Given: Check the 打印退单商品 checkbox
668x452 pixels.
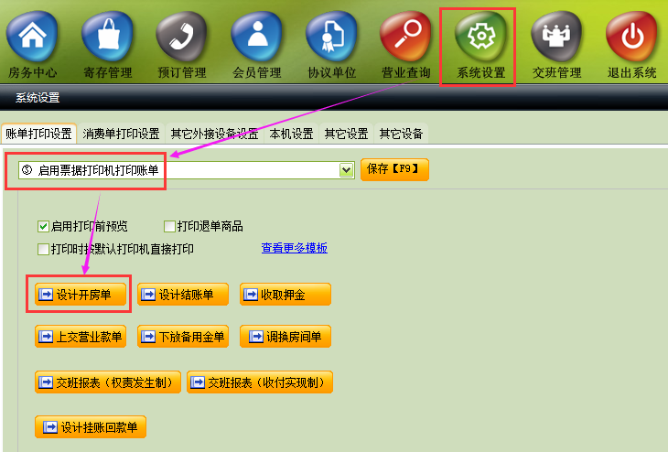Looking at the screenshot, I should (x=169, y=226).
